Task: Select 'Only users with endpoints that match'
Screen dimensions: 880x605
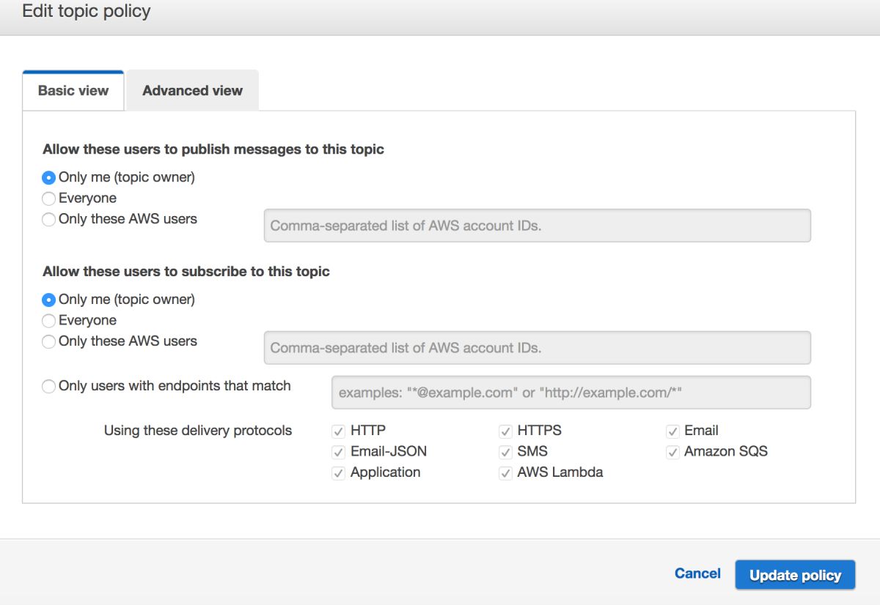Action: (x=49, y=386)
